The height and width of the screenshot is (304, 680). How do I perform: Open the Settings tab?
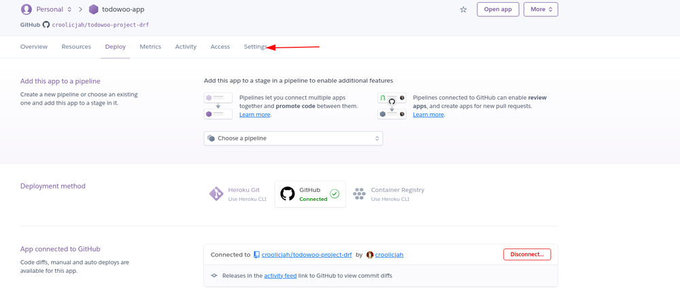click(x=256, y=47)
